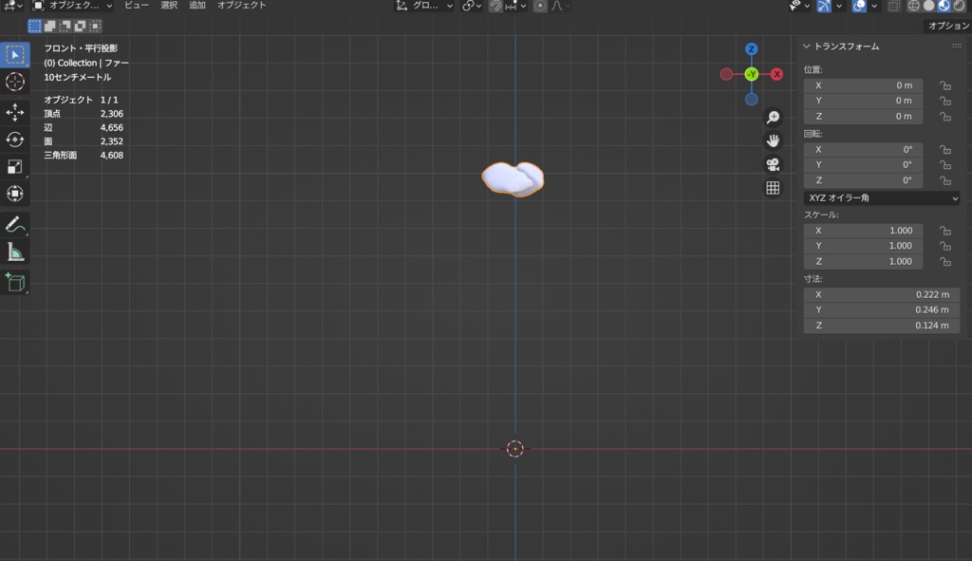The height and width of the screenshot is (561, 972).
Task: Toggle lock for Location X
Action: coord(944,85)
